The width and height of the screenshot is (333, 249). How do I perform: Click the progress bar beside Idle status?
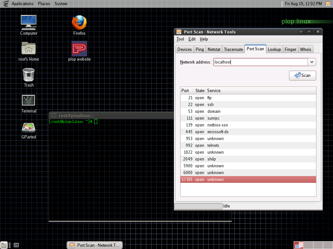pyautogui.click(x=198, y=206)
